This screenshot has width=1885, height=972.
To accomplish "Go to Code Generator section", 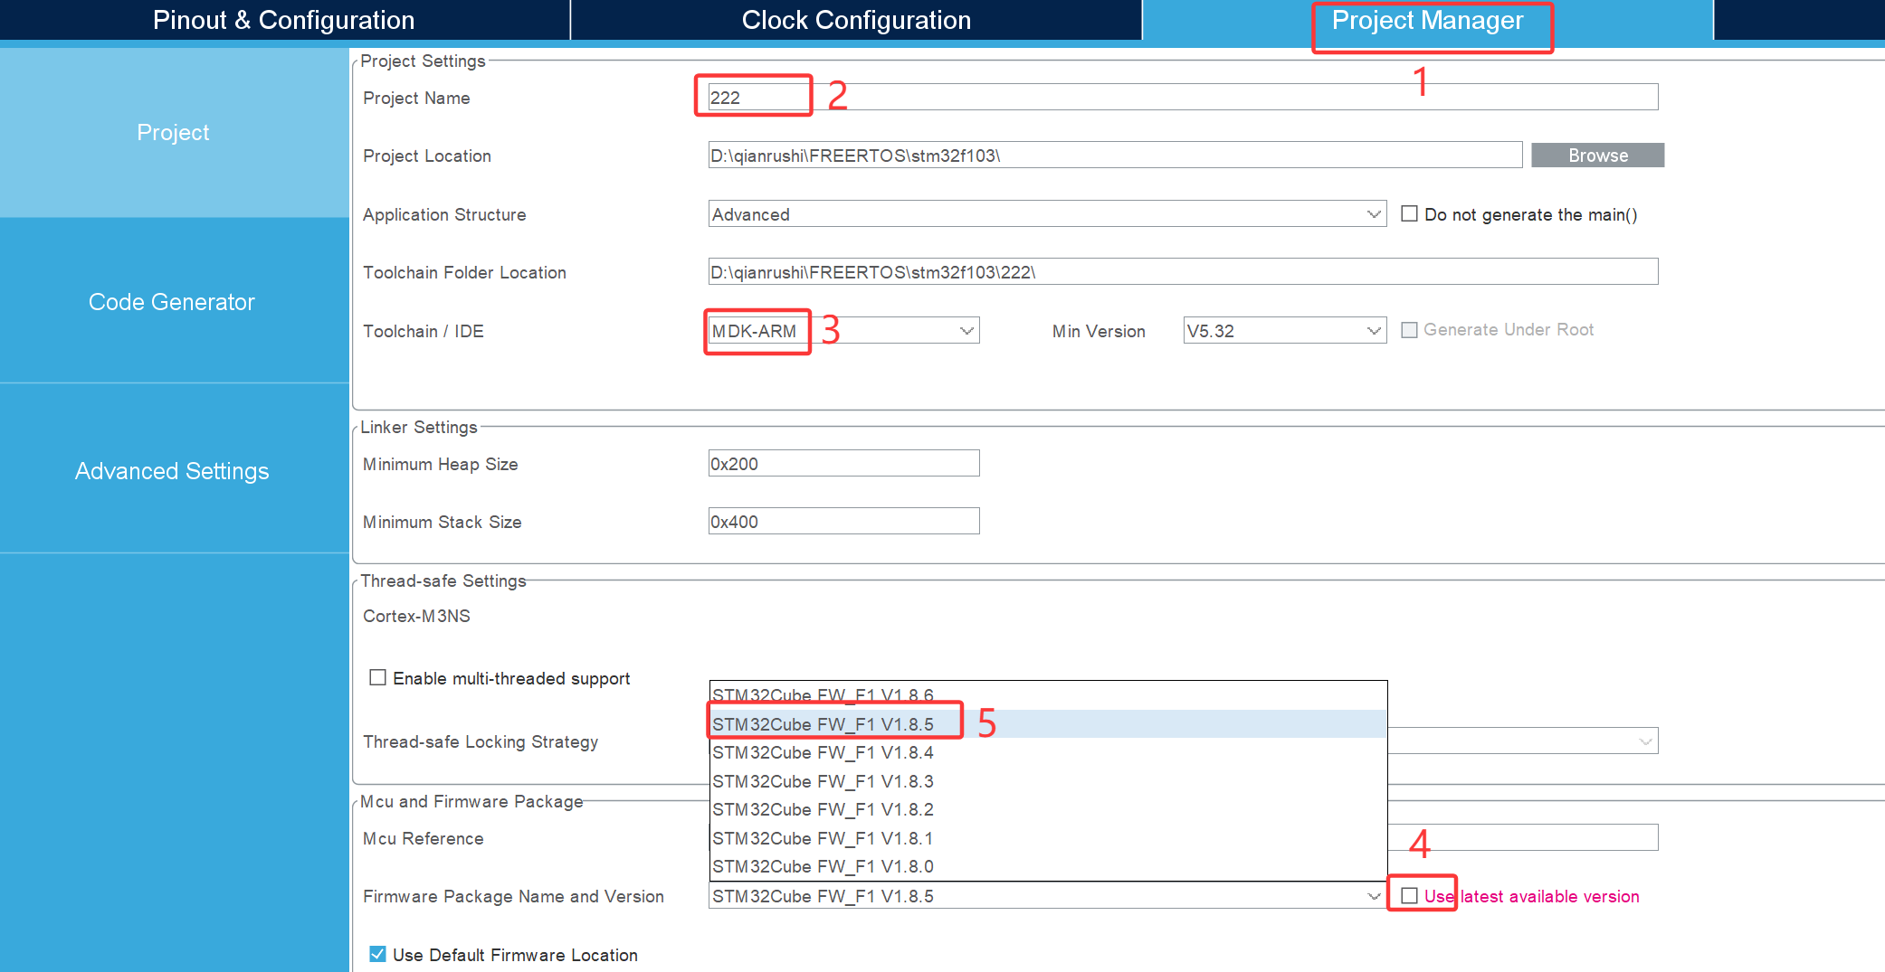I will (x=174, y=301).
